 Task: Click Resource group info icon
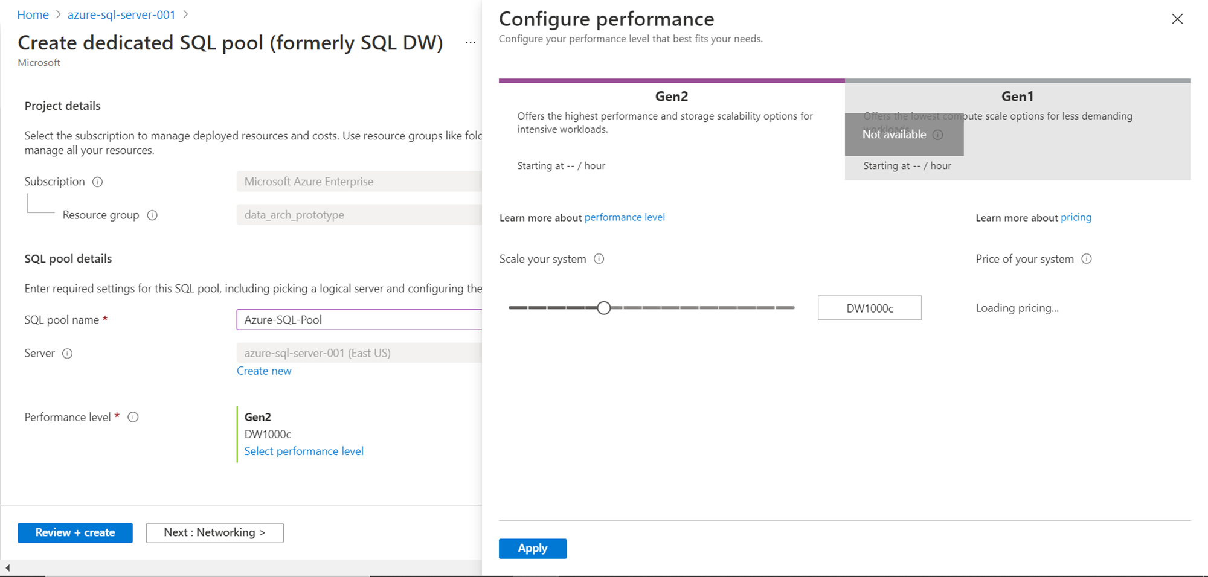pos(152,215)
